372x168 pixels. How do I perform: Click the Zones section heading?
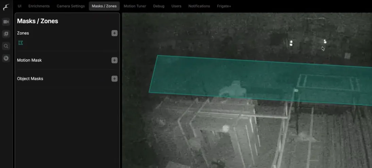pyautogui.click(x=23, y=33)
